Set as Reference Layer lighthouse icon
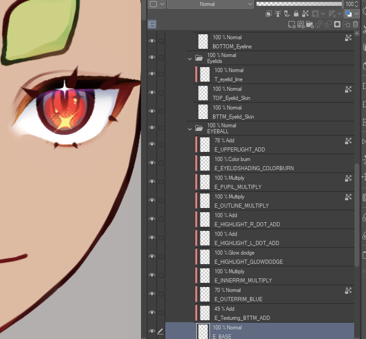This screenshot has width=366, height=339. [x=278, y=14]
